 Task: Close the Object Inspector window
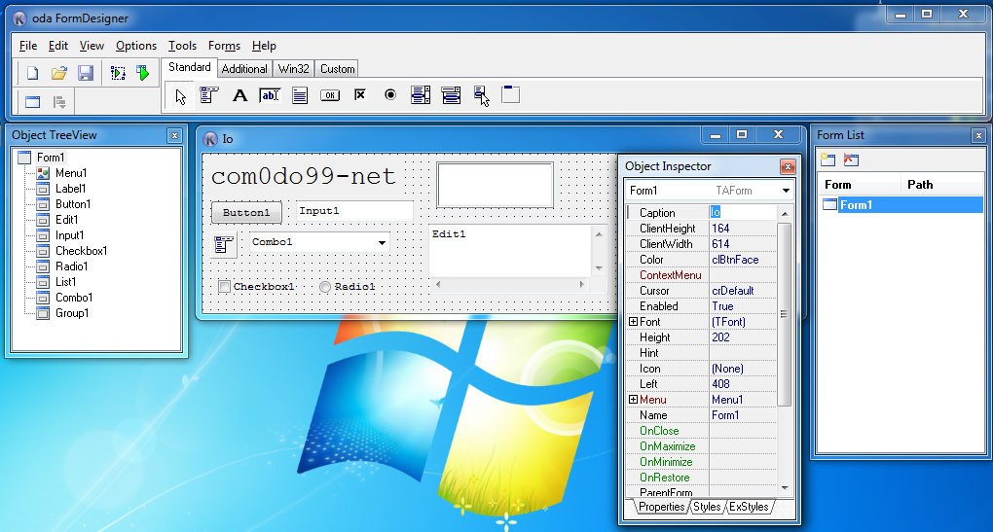click(x=788, y=166)
